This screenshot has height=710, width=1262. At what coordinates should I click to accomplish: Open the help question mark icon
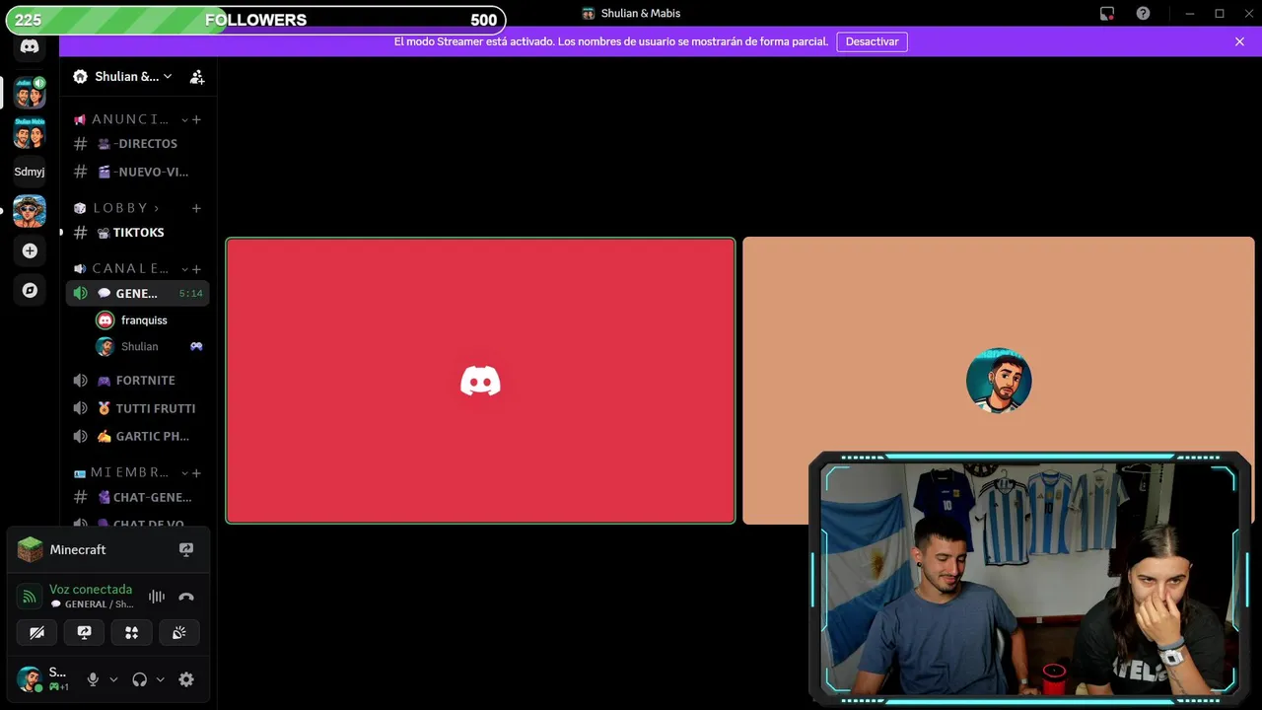1143,14
